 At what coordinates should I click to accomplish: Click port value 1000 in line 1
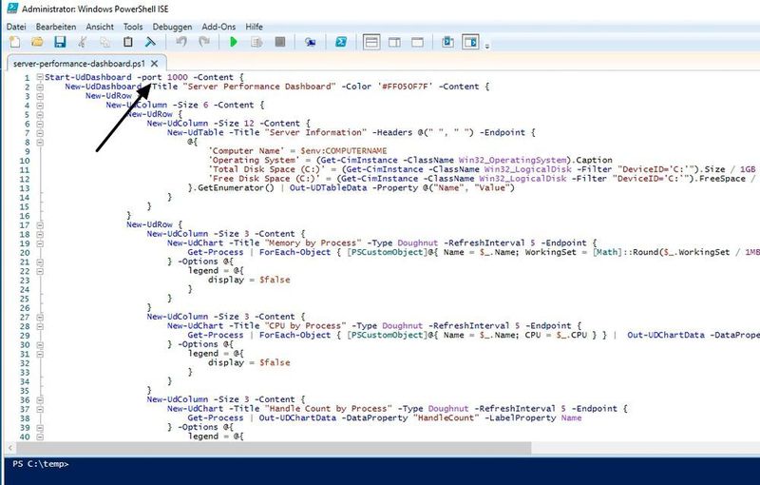click(178, 77)
